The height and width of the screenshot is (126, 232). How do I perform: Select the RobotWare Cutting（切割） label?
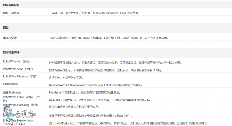pyautogui.click(x=20, y=114)
